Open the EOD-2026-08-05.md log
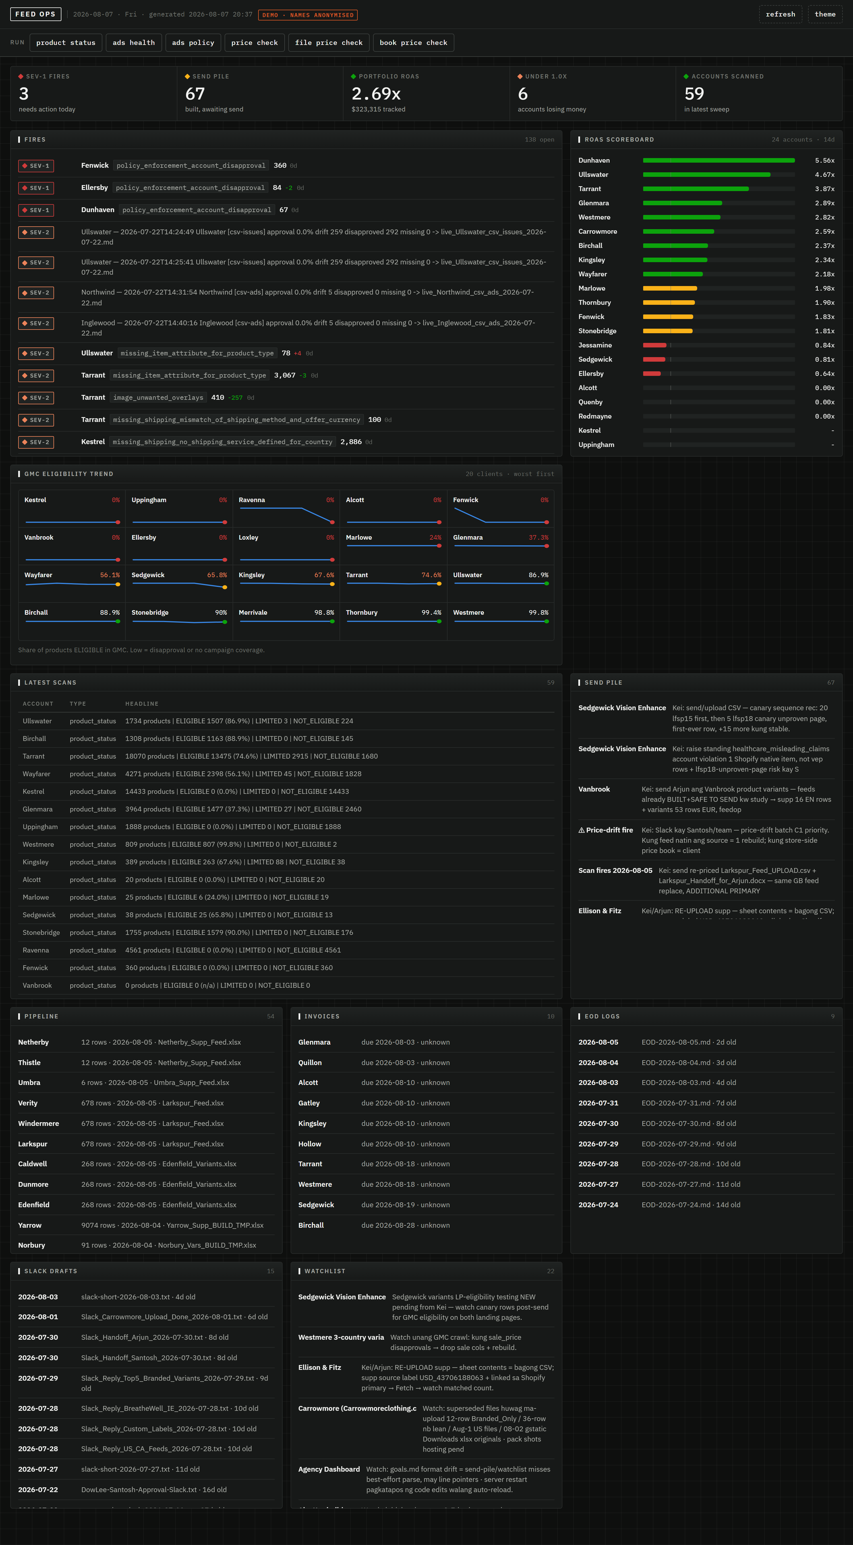Screen dimensions: 853x1545 [706, 1042]
